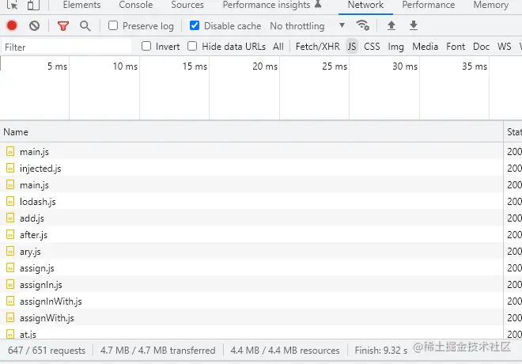The height and width of the screenshot is (364, 522).
Task: Click file icon beside injected.js
Action: [x=10, y=168]
